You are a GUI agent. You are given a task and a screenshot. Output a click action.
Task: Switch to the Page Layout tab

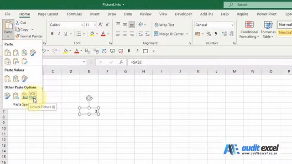pyautogui.click(x=48, y=14)
